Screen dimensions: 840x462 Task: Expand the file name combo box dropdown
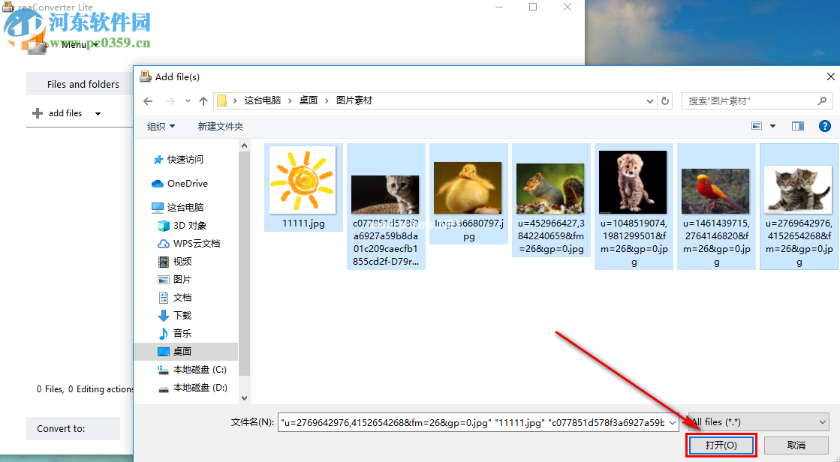click(x=672, y=422)
